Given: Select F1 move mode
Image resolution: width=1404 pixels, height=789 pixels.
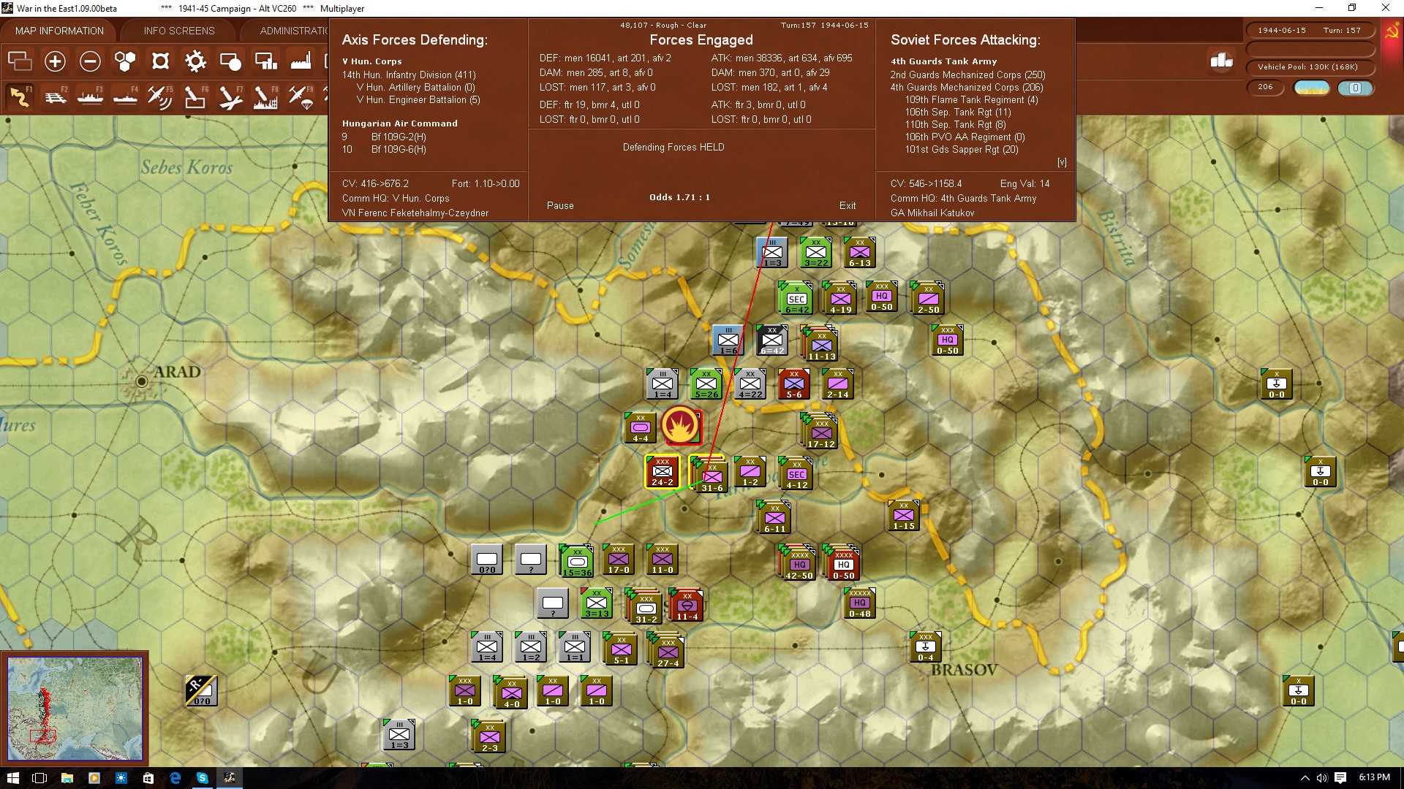Looking at the screenshot, I should pos(20,96).
